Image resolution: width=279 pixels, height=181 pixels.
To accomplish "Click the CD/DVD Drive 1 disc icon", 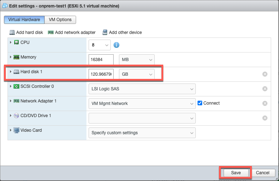I will 16,116.
